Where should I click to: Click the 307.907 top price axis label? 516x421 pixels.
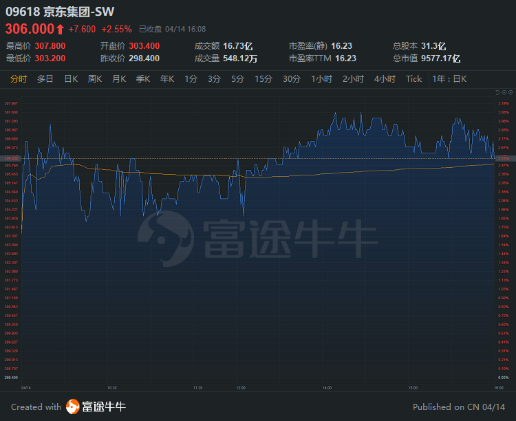click(11, 103)
